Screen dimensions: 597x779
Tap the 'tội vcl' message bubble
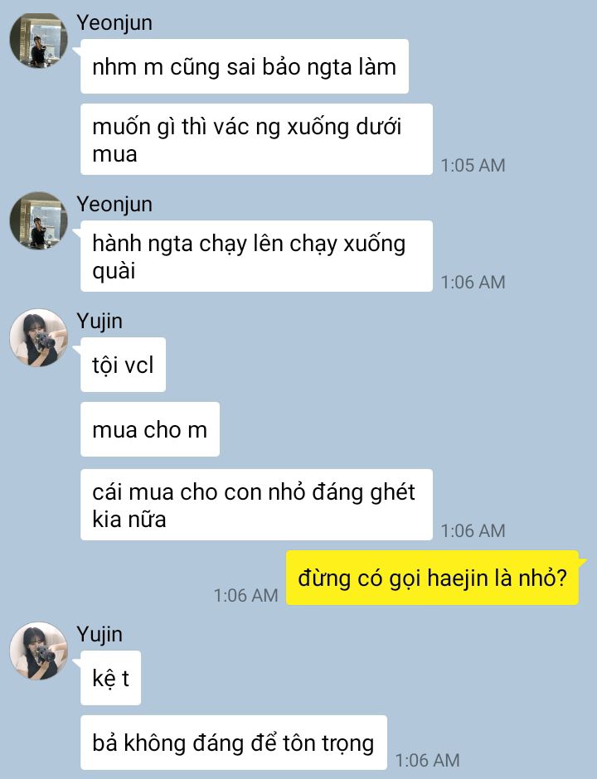pyautogui.click(x=124, y=365)
